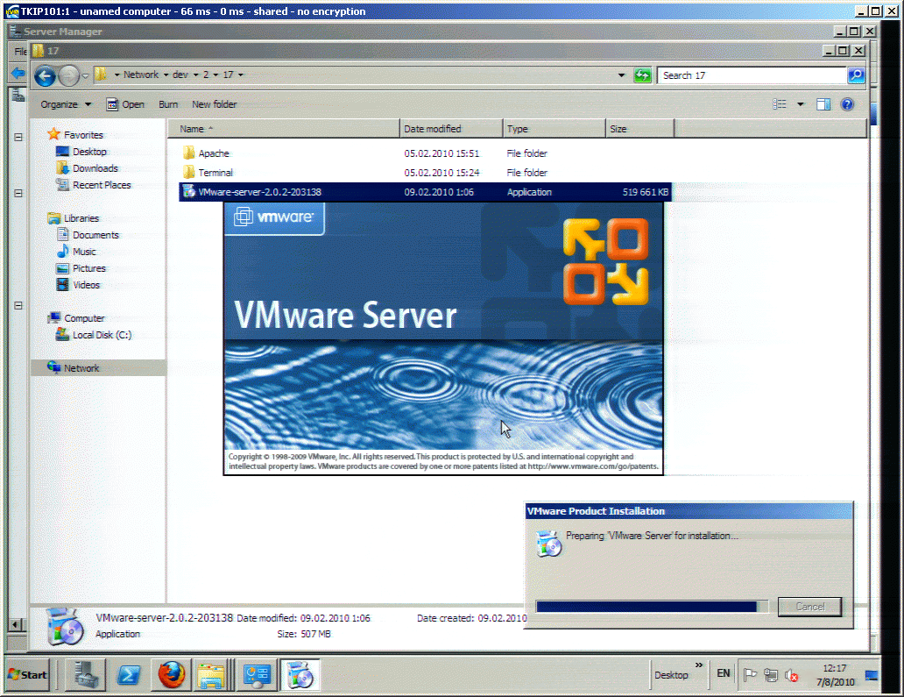Viewport: 904px width, 697px height.
Task: Collapse first Server Manager tree node
Action: 18,138
